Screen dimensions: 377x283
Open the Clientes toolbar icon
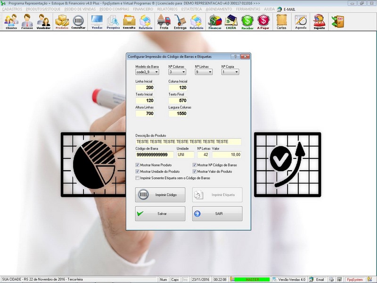click(11, 21)
